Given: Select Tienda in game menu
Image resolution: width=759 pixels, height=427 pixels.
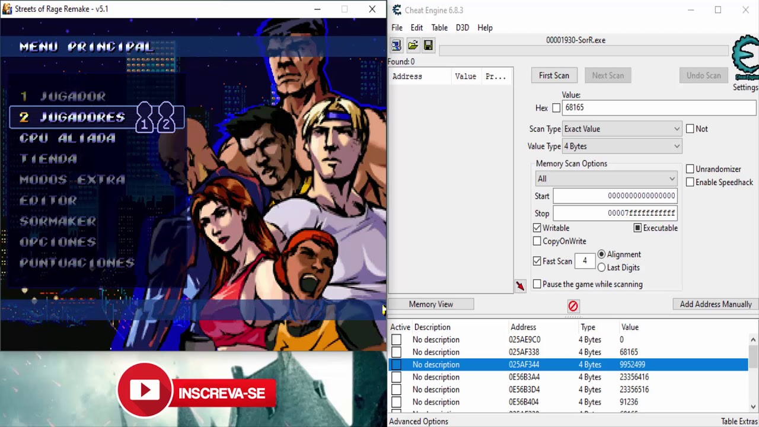Looking at the screenshot, I should (48, 159).
